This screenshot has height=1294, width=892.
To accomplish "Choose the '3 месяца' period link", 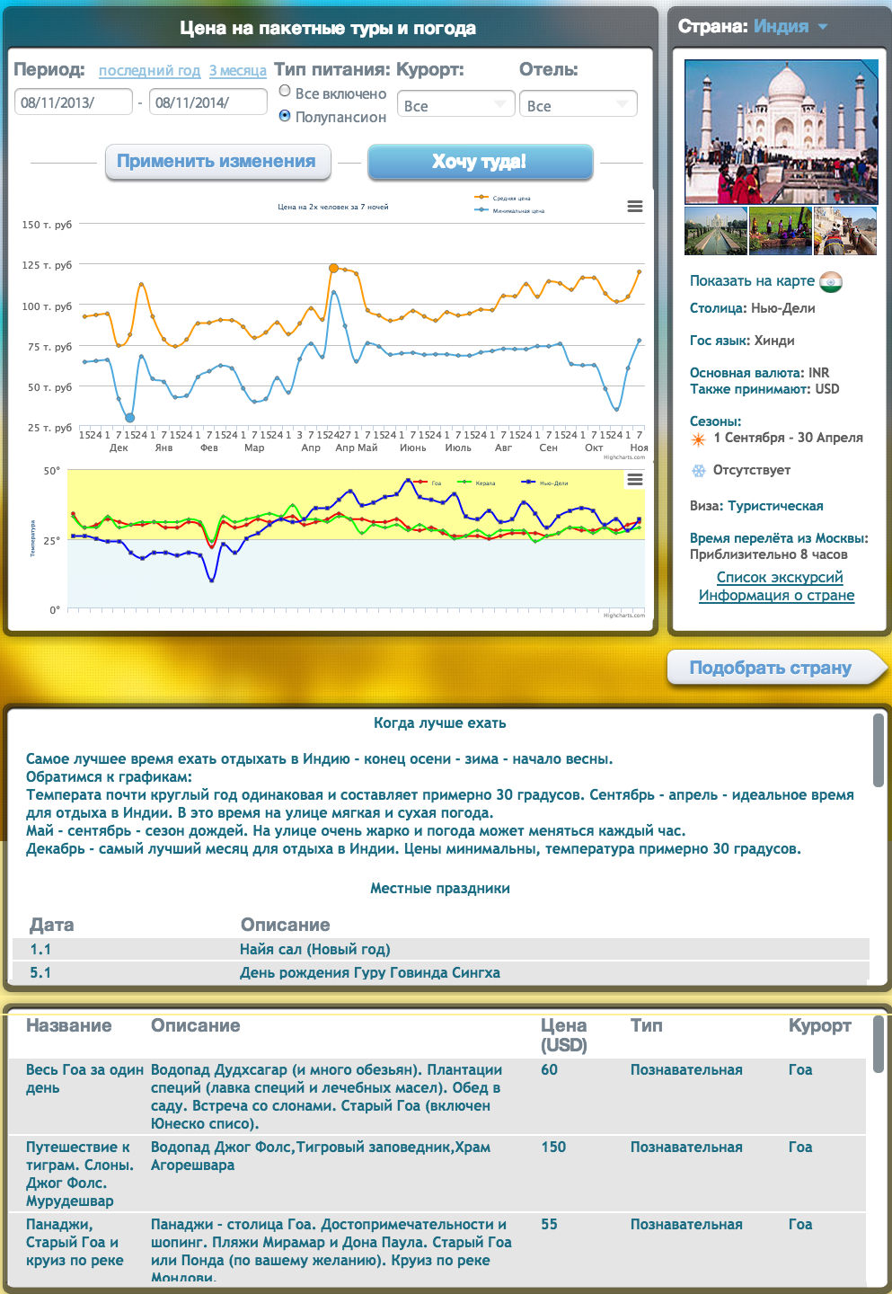I will (x=238, y=71).
